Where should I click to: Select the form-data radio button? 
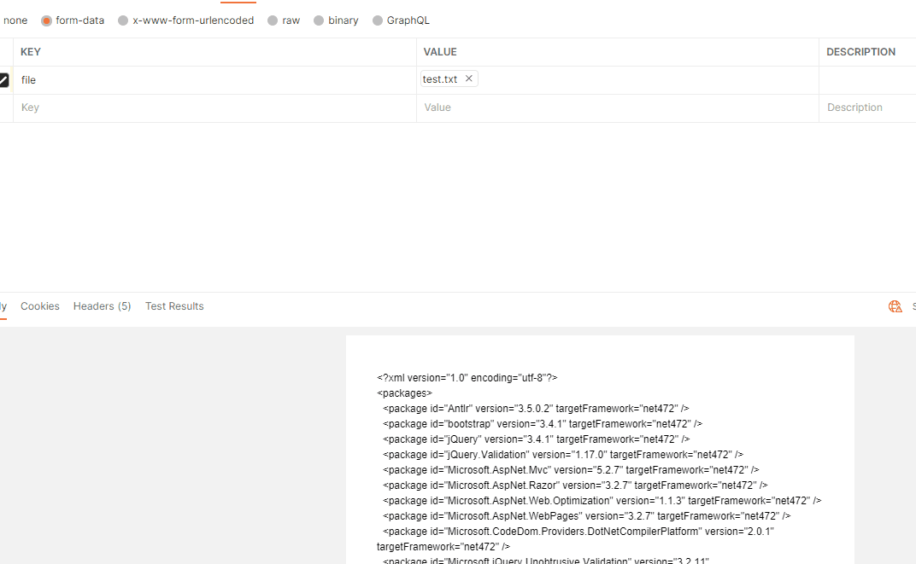click(46, 20)
